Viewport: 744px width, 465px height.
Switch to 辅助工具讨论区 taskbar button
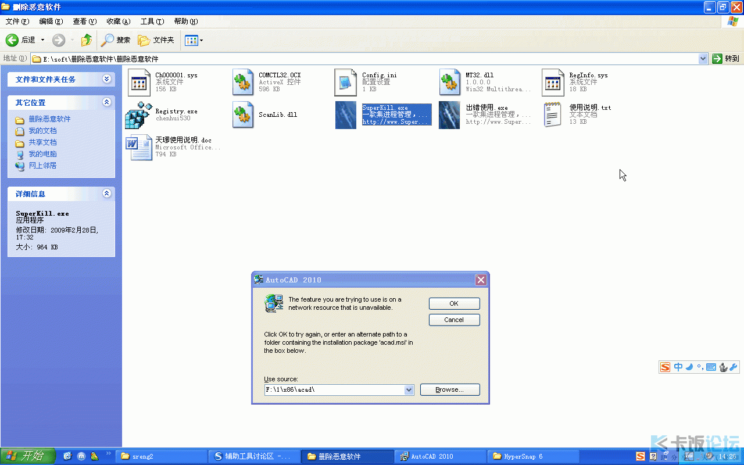coord(255,456)
